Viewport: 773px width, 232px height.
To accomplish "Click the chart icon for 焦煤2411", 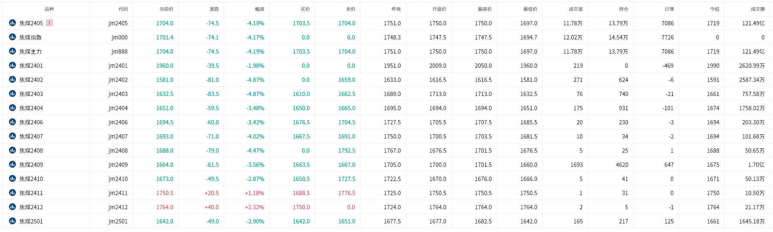I will (12, 193).
